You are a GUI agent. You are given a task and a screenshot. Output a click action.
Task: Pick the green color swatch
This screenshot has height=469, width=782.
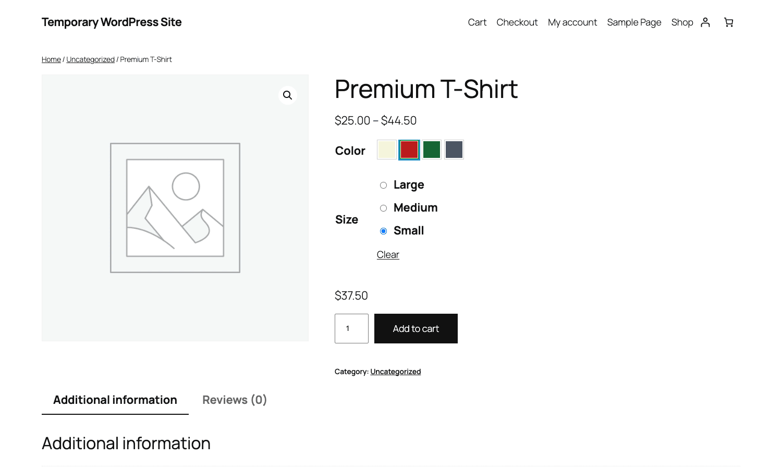pos(432,150)
